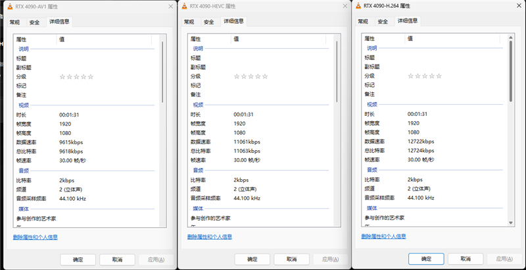Confirm with 确定 in the AV1 window
Image resolution: width=526 pixels, height=270 pixels.
click(78, 260)
